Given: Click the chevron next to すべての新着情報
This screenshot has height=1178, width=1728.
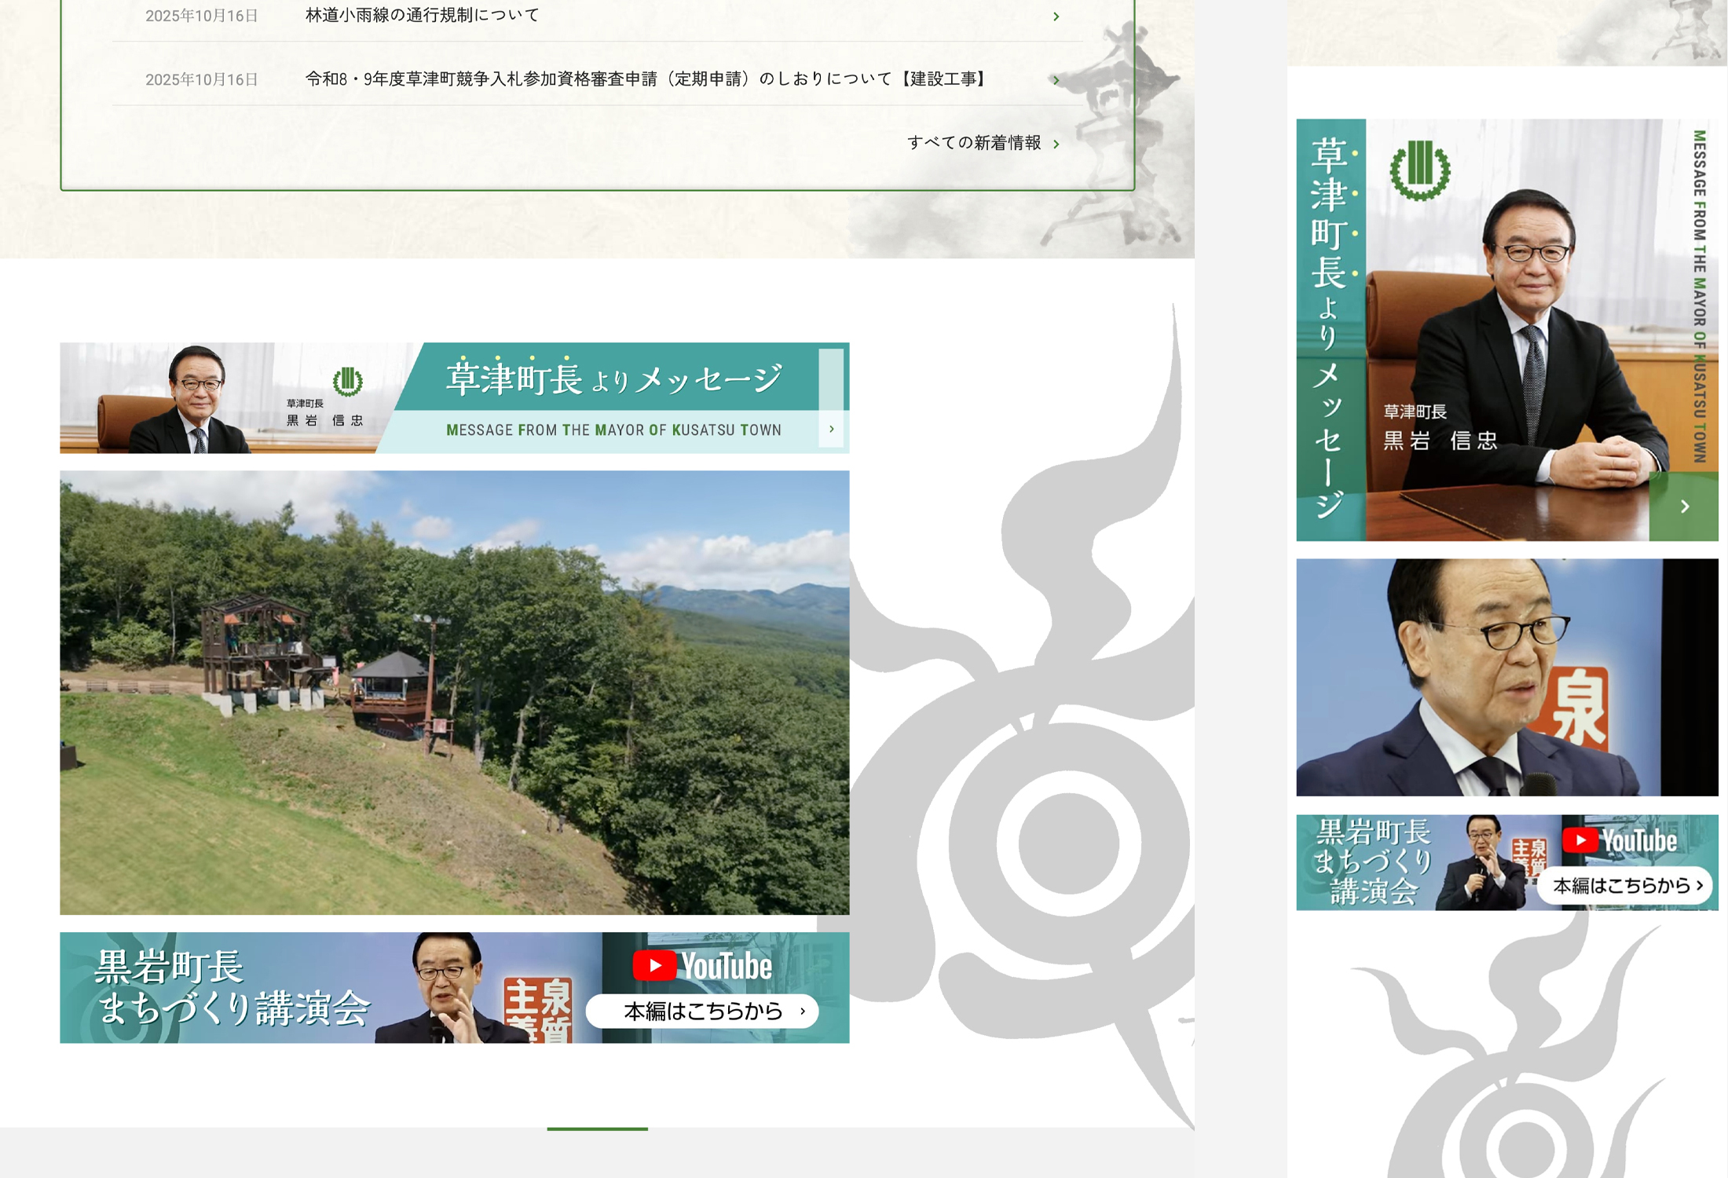Looking at the screenshot, I should click(x=1056, y=144).
